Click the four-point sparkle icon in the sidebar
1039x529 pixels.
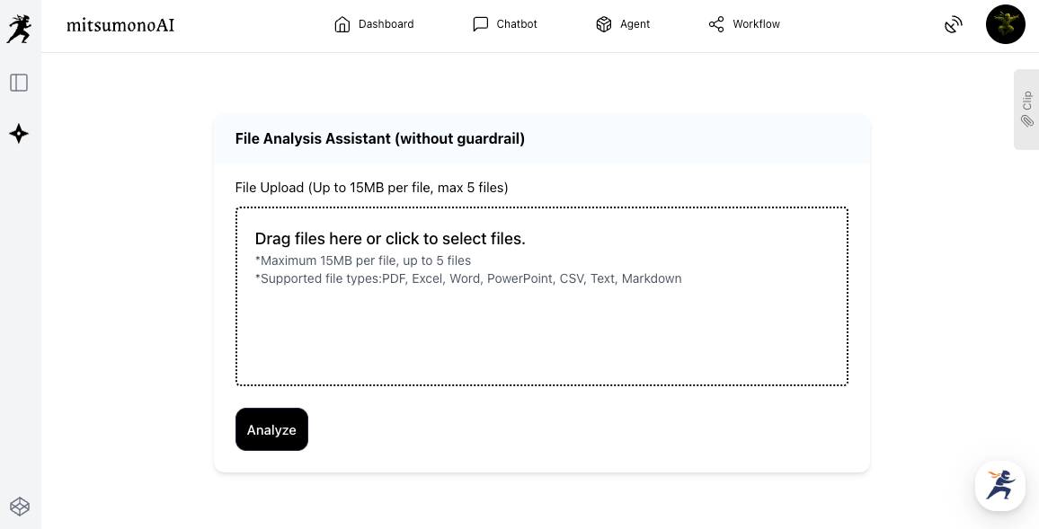pyautogui.click(x=19, y=134)
